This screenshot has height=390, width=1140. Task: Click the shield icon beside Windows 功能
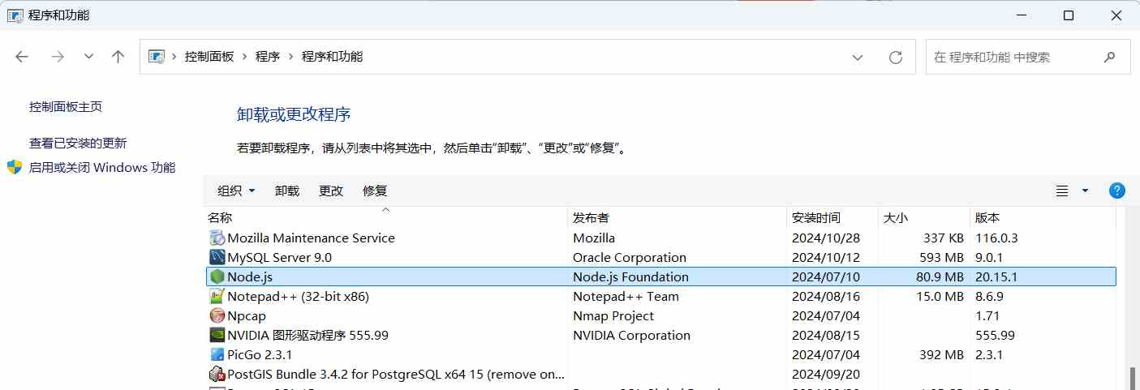tap(15, 167)
